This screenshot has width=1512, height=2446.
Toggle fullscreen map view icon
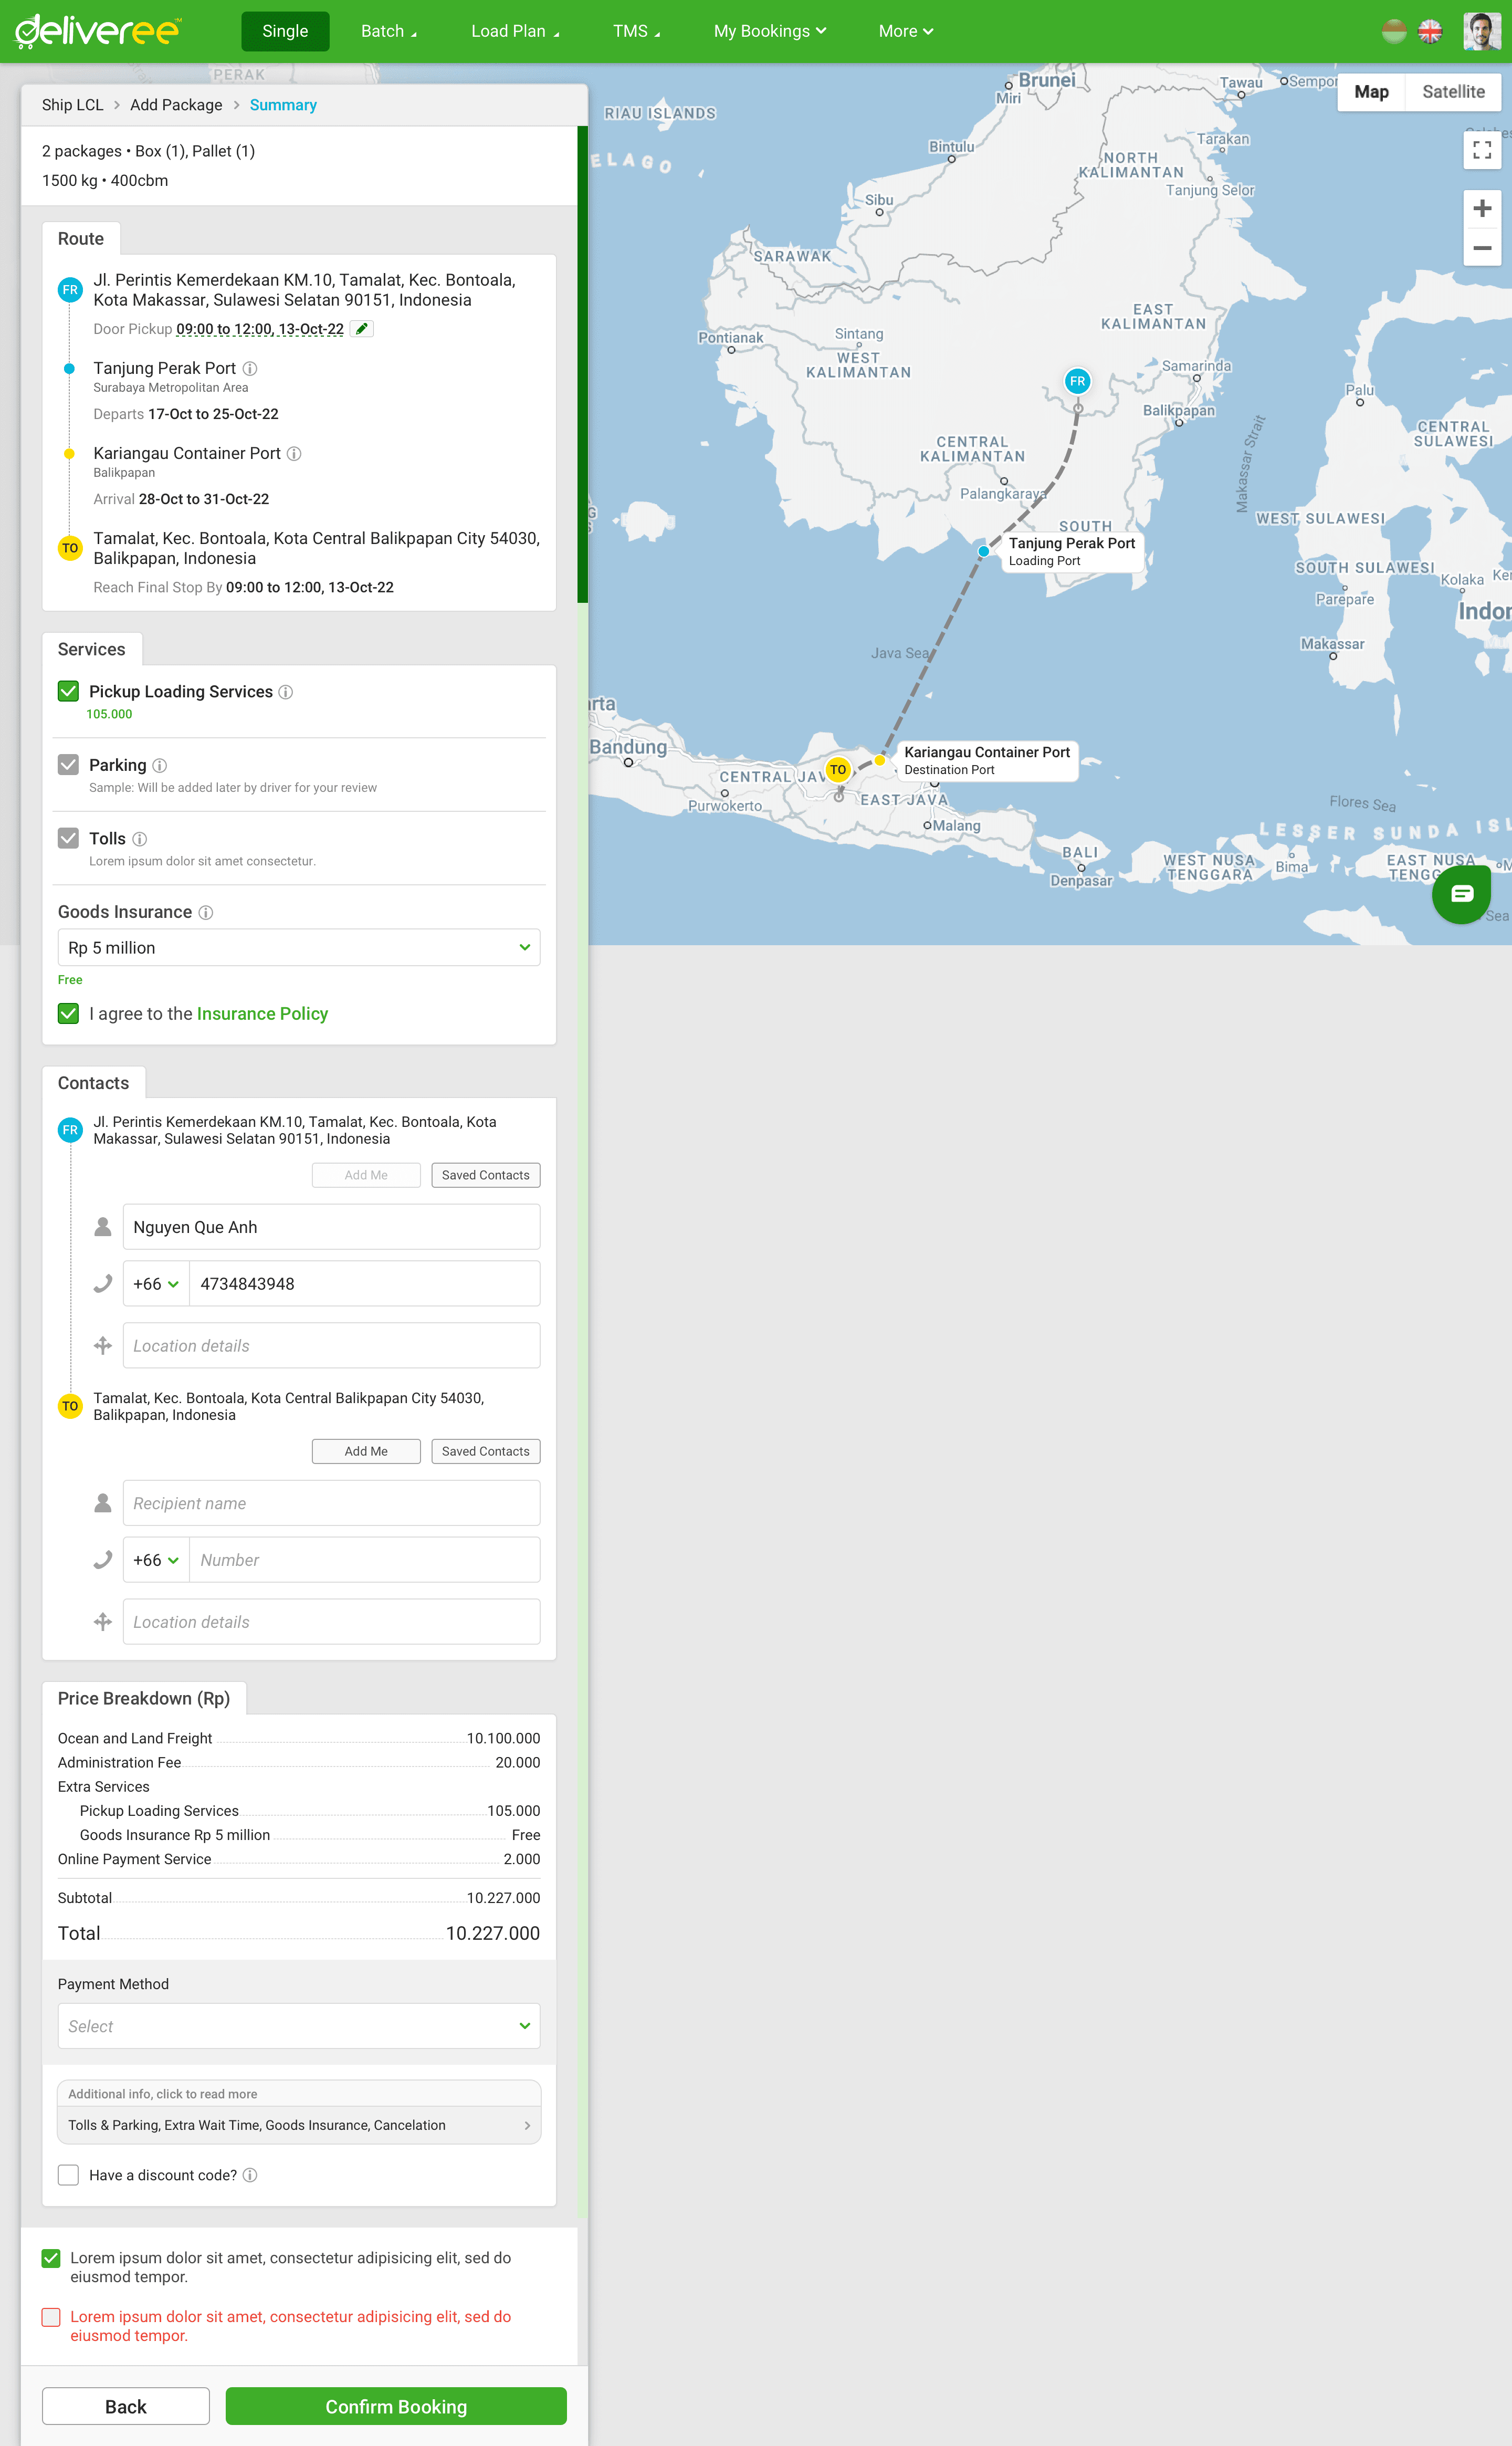1482,150
